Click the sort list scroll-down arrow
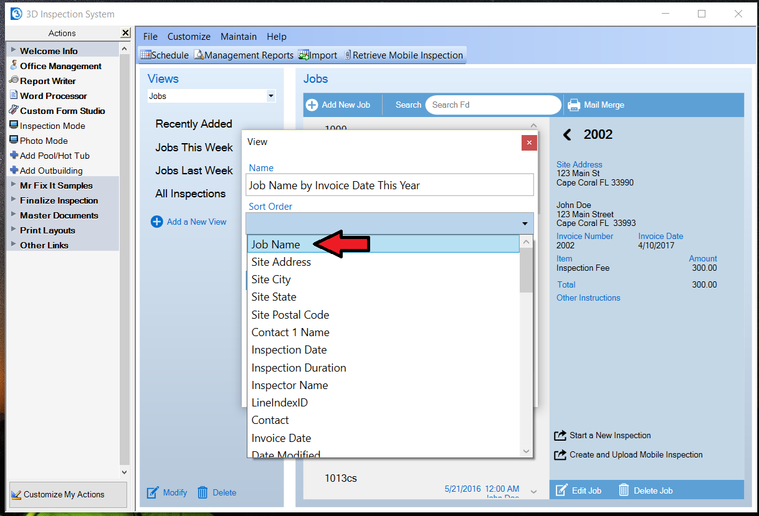The height and width of the screenshot is (516, 759). [526, 451]
